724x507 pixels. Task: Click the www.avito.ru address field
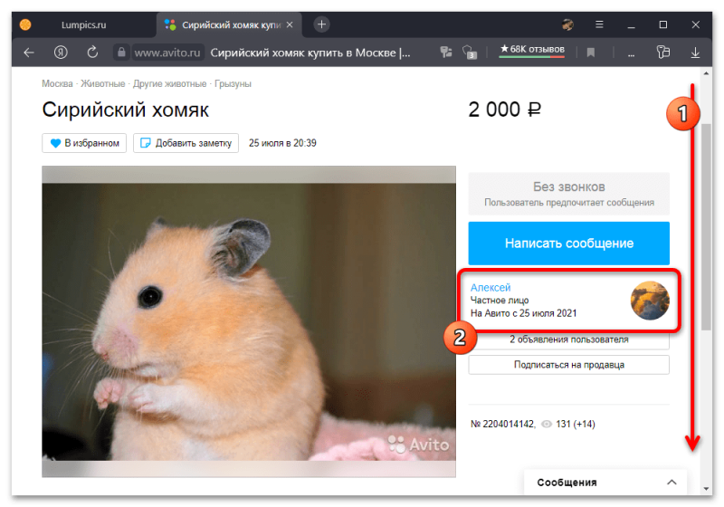pos(167,53)
